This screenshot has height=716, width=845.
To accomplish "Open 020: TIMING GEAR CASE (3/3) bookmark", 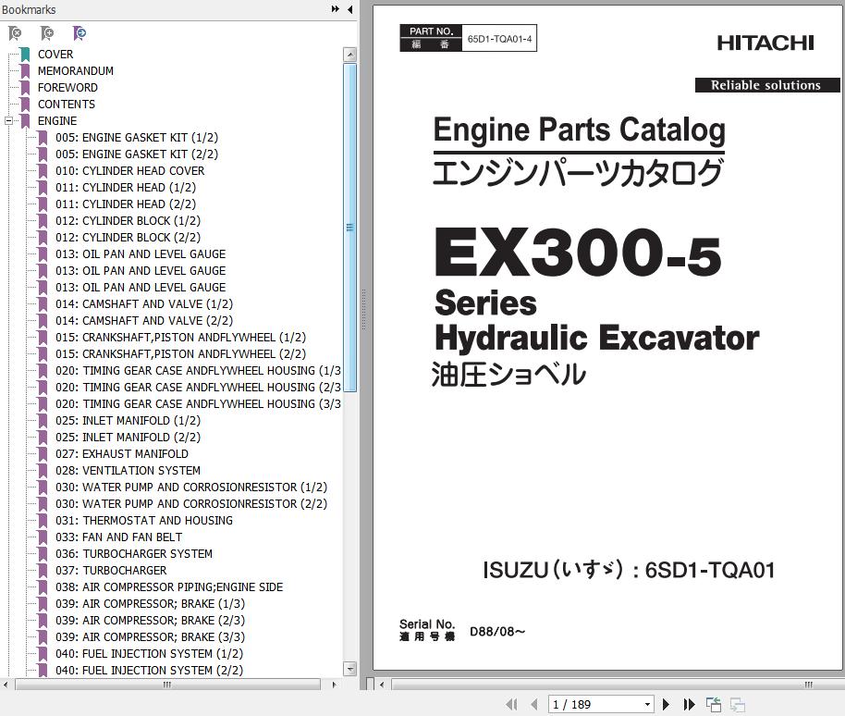I will [198, 405].
